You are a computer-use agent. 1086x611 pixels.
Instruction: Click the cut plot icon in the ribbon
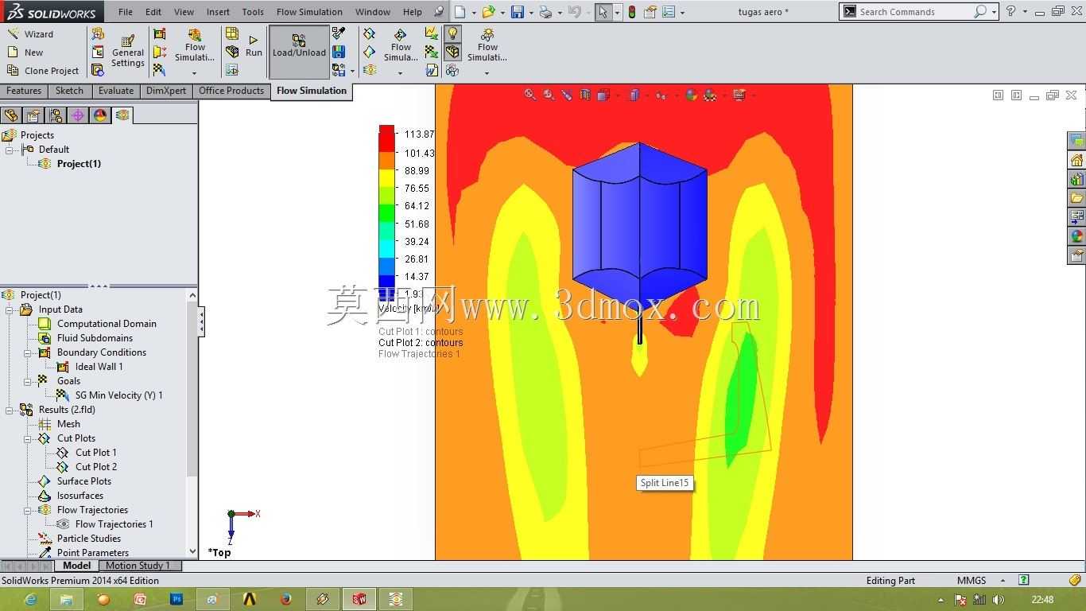click(x=369, y=33)
